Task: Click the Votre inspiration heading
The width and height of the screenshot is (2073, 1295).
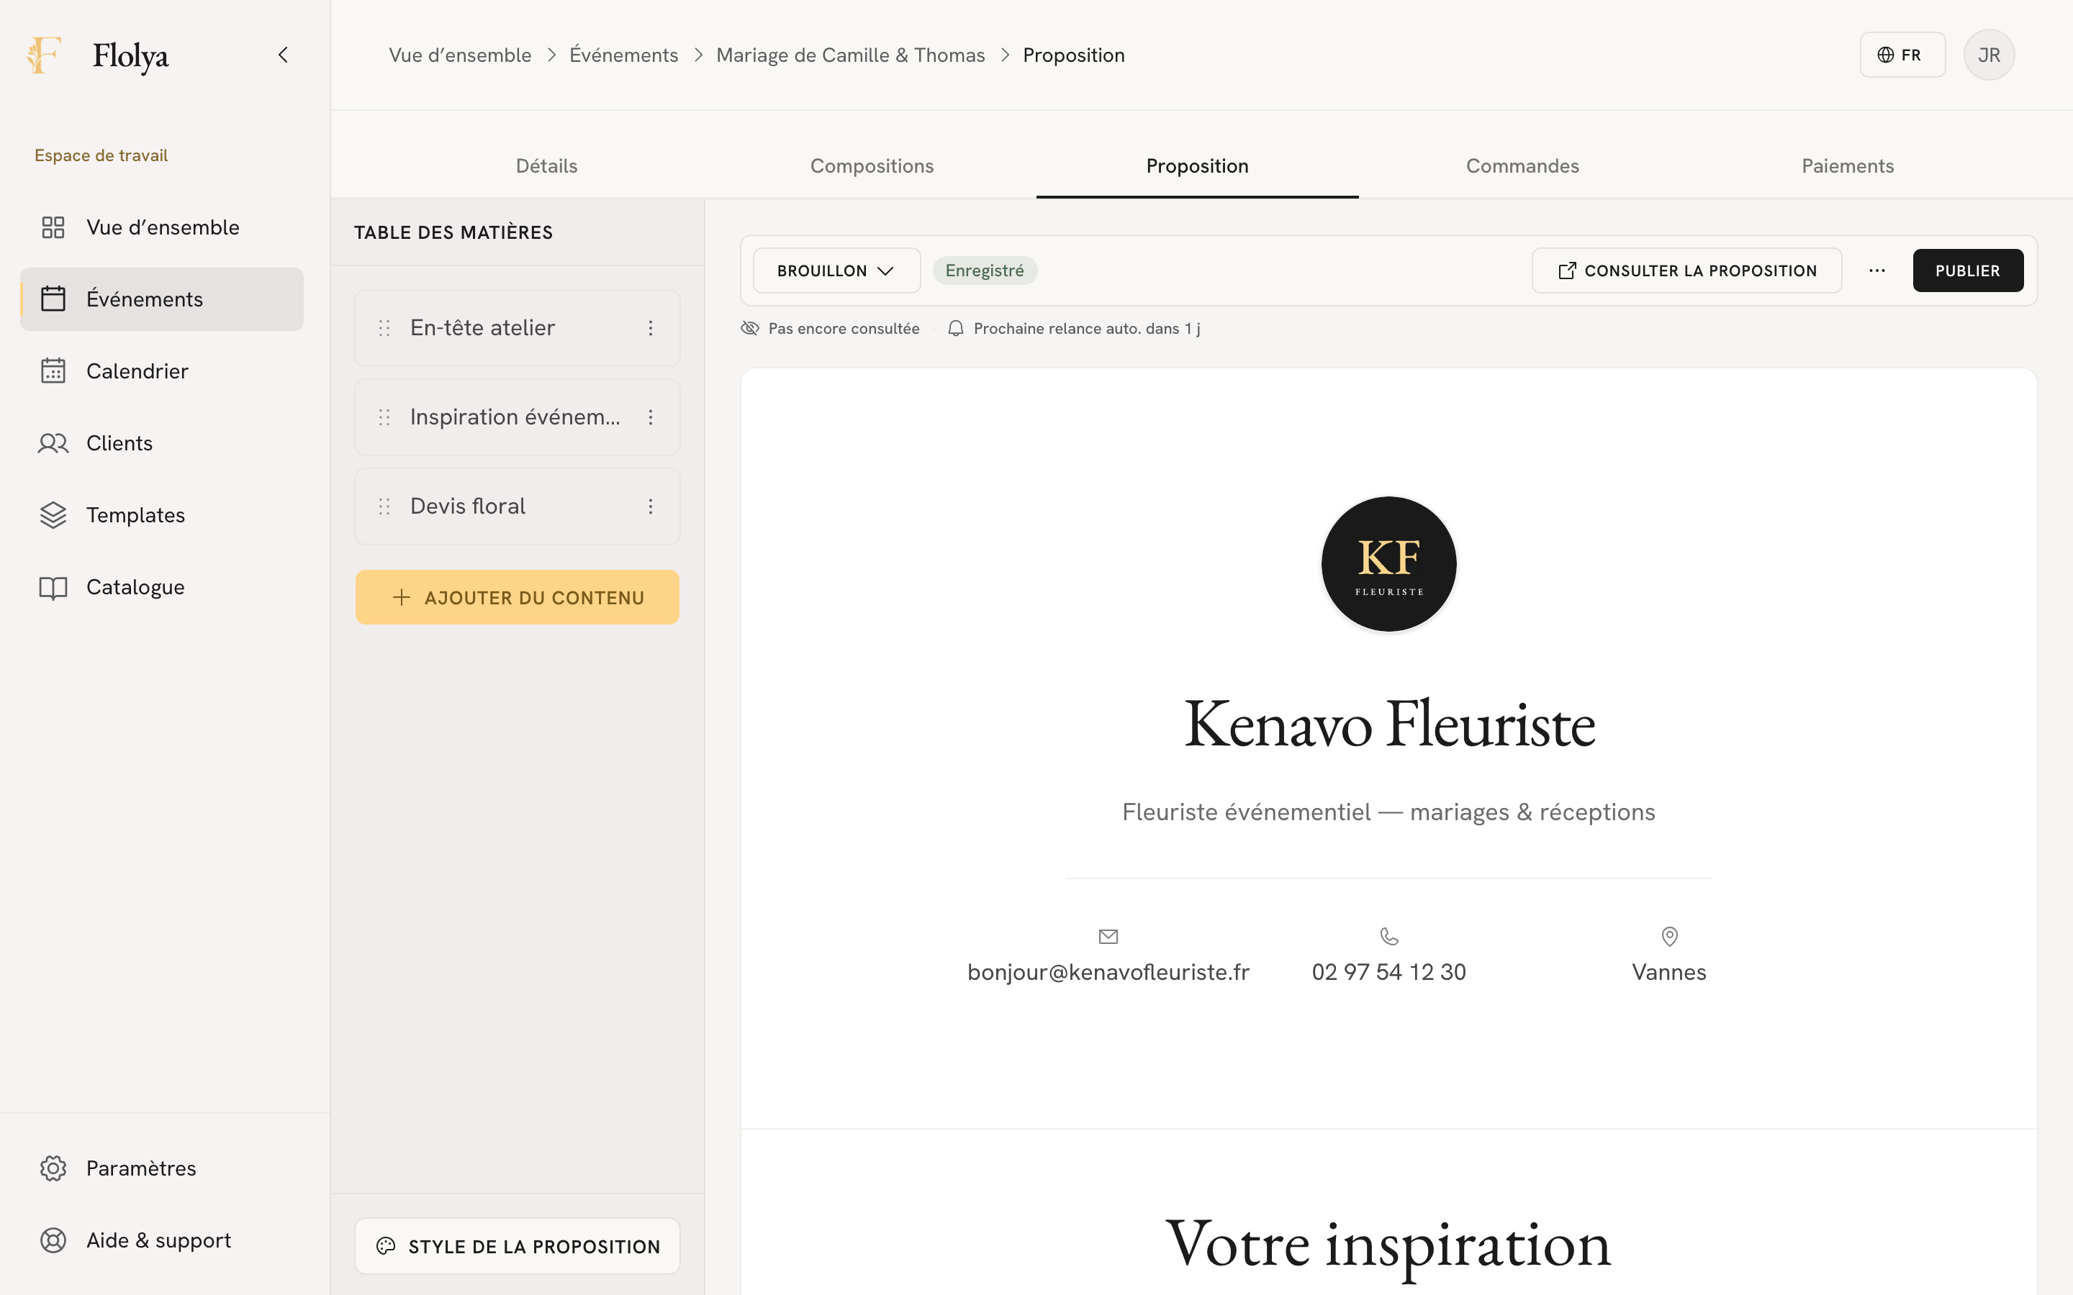Action: tap(1388, 1245)
